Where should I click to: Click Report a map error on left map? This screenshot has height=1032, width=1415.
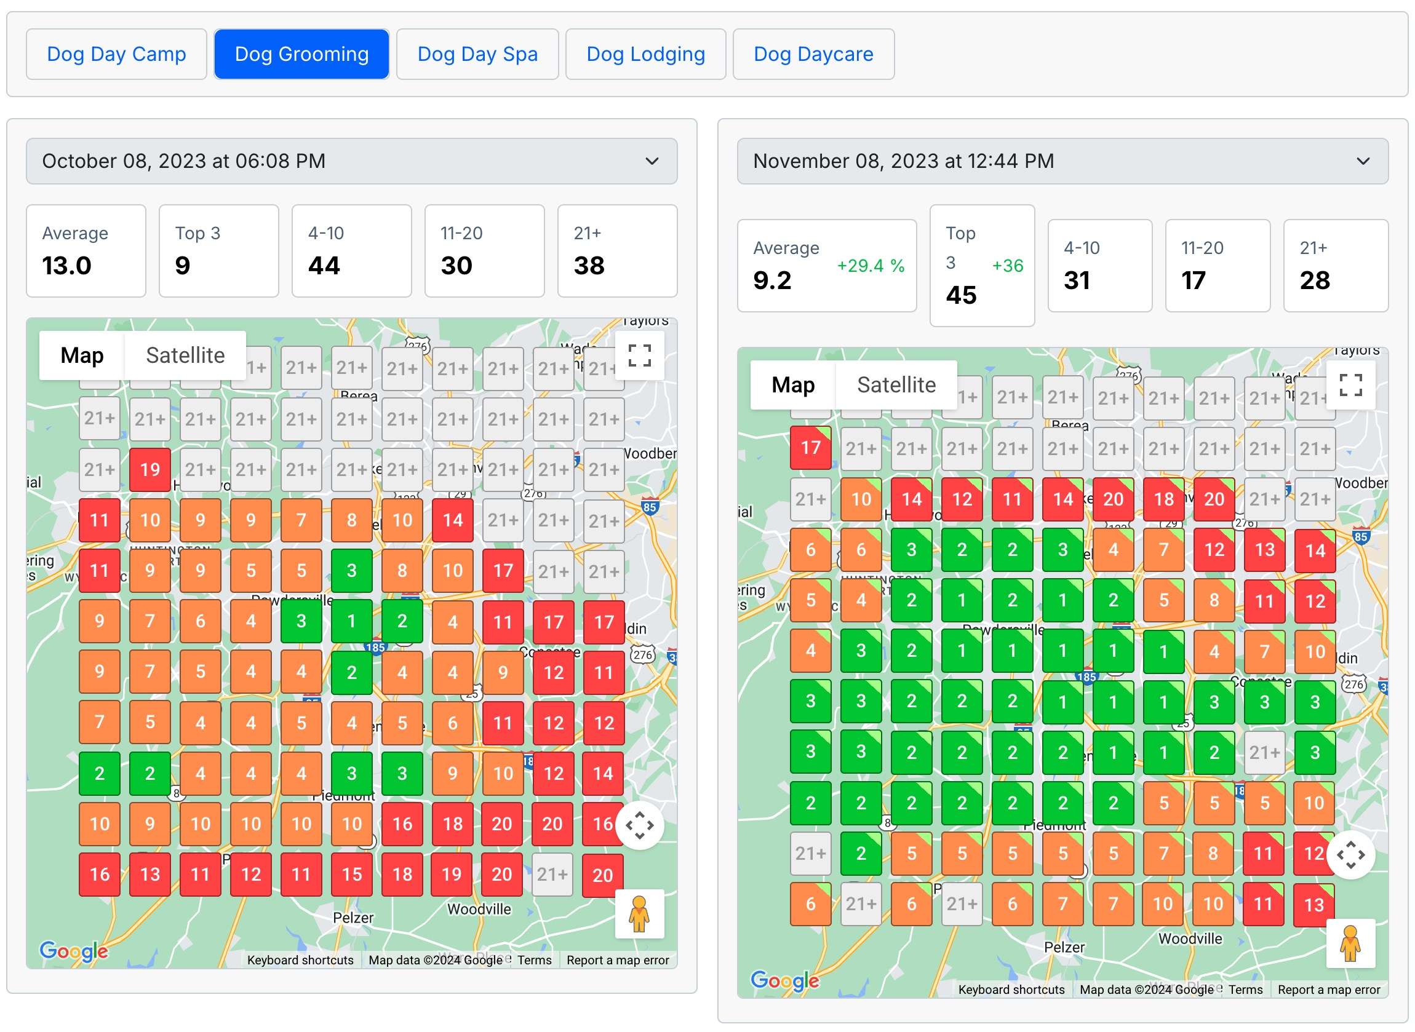617,960
